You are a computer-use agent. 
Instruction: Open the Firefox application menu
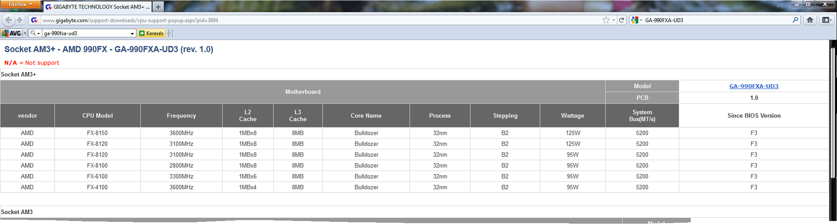(20, 4)
